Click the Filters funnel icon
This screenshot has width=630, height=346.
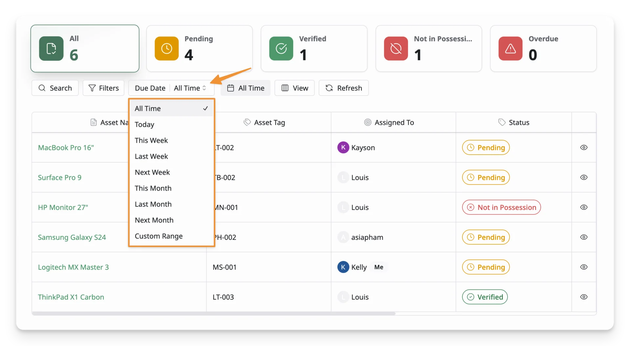point(92,88)
